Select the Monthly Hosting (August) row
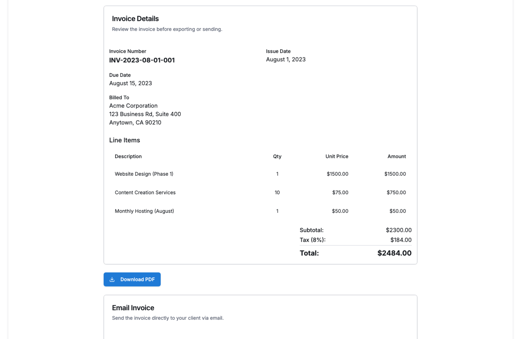The height and width of the screenshot is (339, 521). click(144, 211)
